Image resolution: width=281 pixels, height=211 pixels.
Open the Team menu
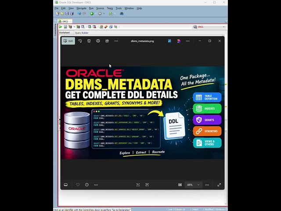pos(110,8)
